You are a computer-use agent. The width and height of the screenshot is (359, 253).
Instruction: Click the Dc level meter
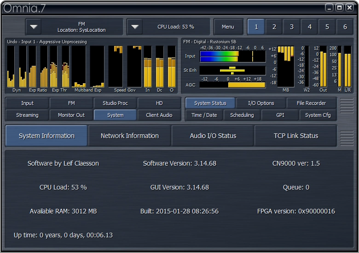pos(160,67)
